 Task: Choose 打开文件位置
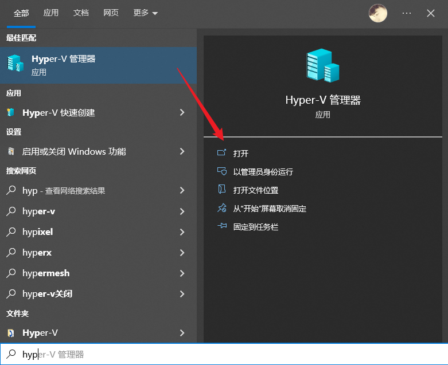point(256,190)
